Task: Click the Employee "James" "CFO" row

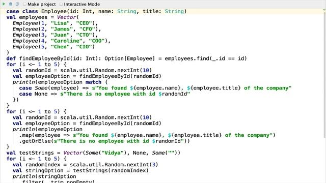Action: (x=57, y=29)
